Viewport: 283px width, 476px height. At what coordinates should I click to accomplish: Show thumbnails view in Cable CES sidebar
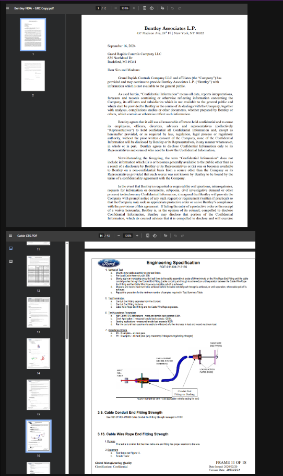click(x=11, y=248)
